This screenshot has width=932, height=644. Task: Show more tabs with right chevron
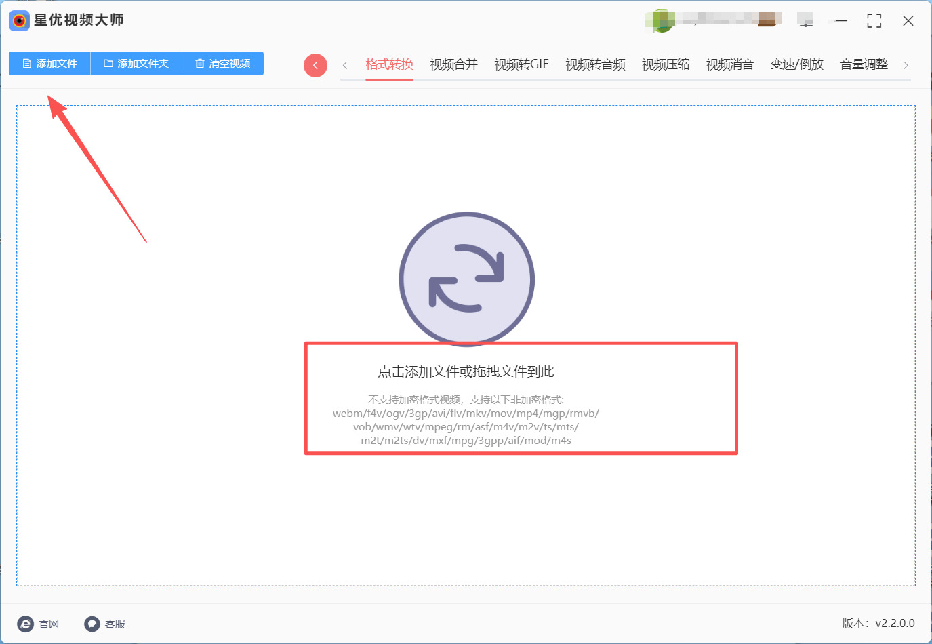(906, 65)
